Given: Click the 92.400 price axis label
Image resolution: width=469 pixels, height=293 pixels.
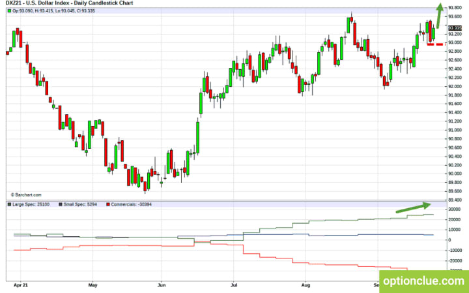Looking at the screenshot, I should coord(455,69).
